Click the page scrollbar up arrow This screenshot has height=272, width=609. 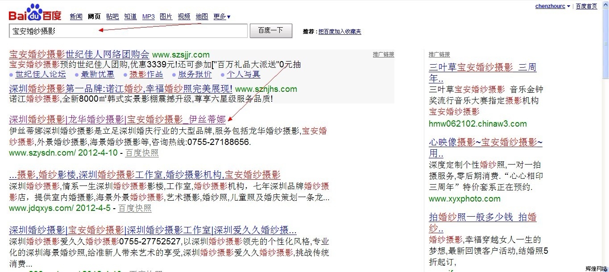(x=605, y=4)
